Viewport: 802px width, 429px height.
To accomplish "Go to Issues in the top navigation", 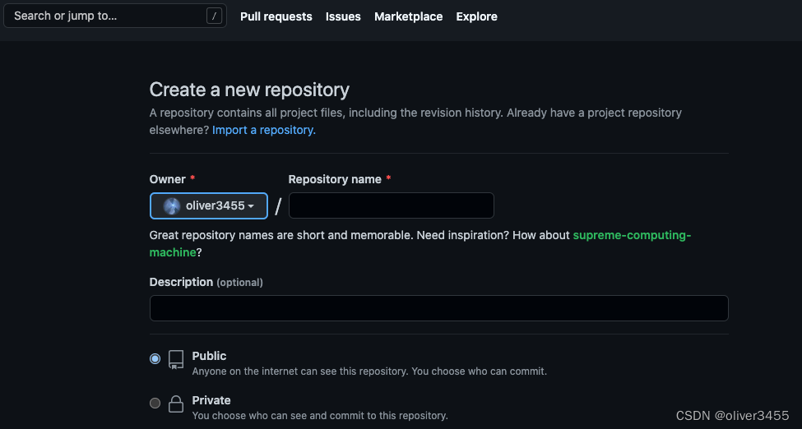I will 343,16.
